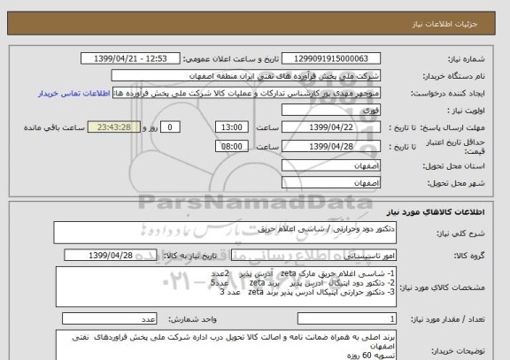Viewport: 510px width, 360px height.
Task: Click the request creator name field
Action: [x=246, y=93]
